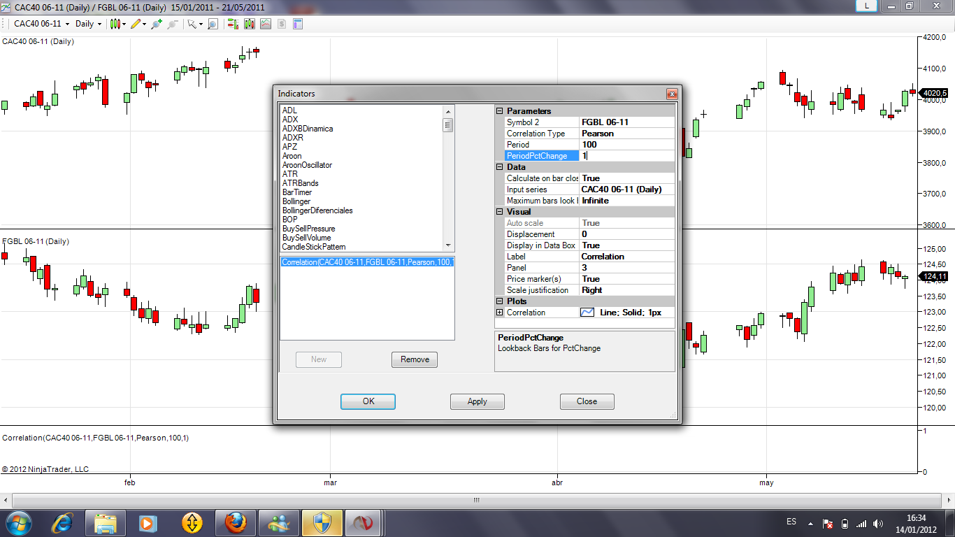The width and height of the screenshot is (955, 537).
Task: Switch to Firefox in the taskbar
Action: [x=235, y=522]
